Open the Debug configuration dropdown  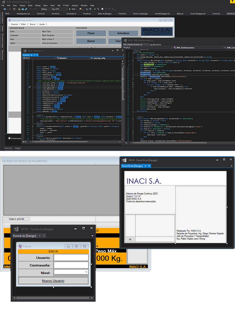pos(49,9)
